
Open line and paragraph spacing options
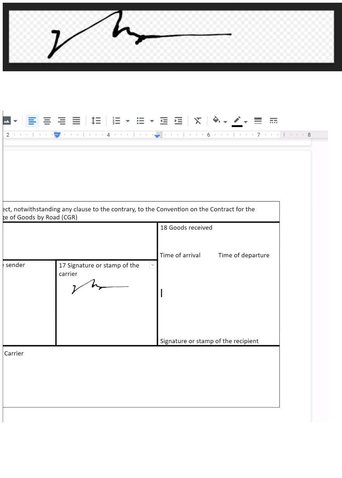coord(96,121)
